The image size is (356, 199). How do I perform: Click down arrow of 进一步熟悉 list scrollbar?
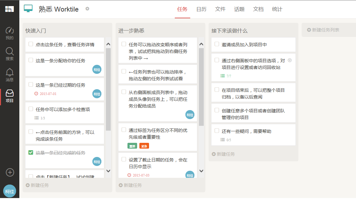tap(201, 171)
